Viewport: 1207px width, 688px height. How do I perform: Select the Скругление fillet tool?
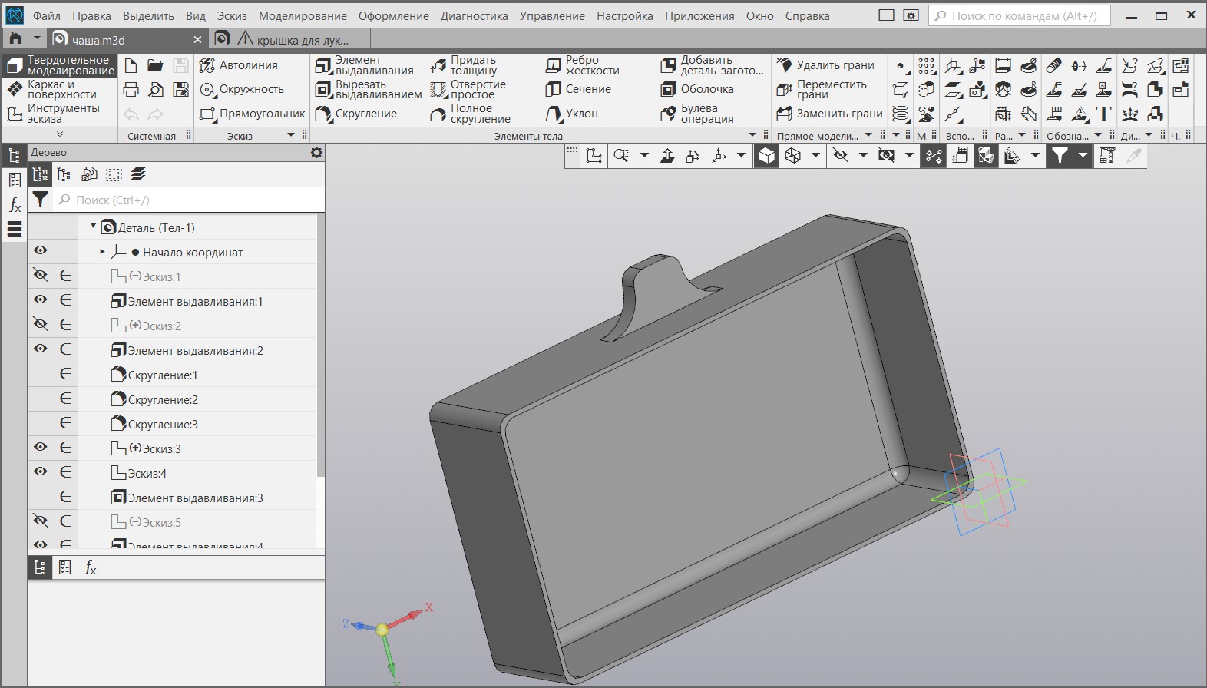click(x=356, y=114)
